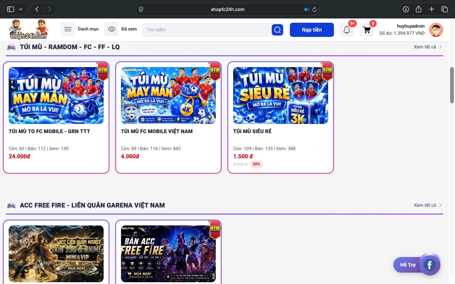This screenshot has height=284, width=455.
Task: Click the Facebook support bubble icon
Action: click(429, 265)
